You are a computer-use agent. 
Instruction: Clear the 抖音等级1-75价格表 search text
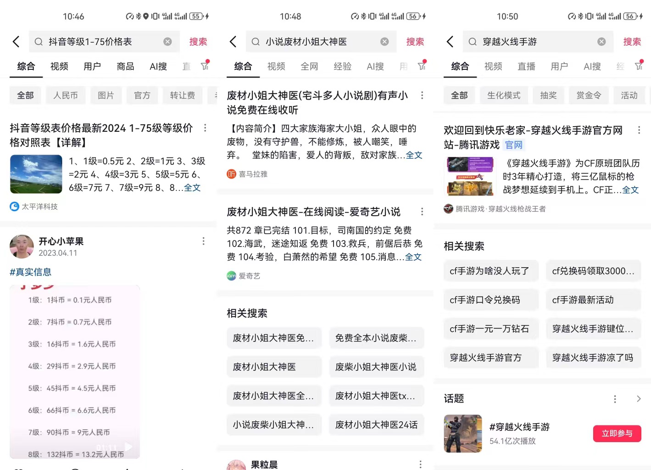point(167,41)
